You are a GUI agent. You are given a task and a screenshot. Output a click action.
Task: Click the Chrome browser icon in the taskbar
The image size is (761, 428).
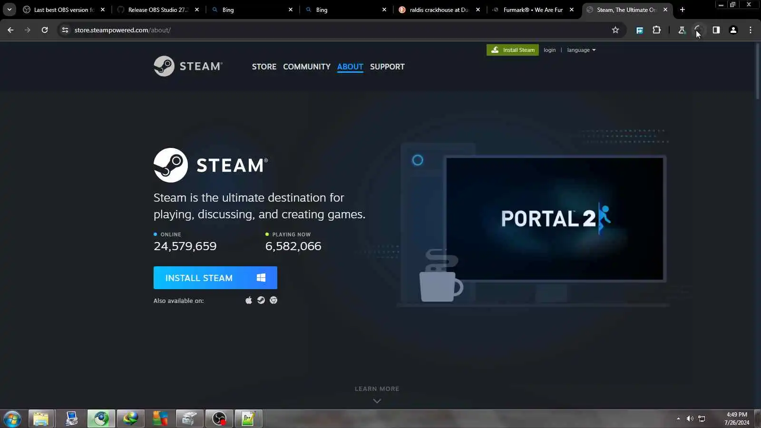coord(101,419)
